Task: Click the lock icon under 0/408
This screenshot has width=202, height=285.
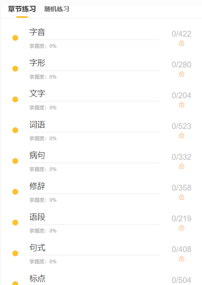Action: pyautogui.click(x=182, y=259)
